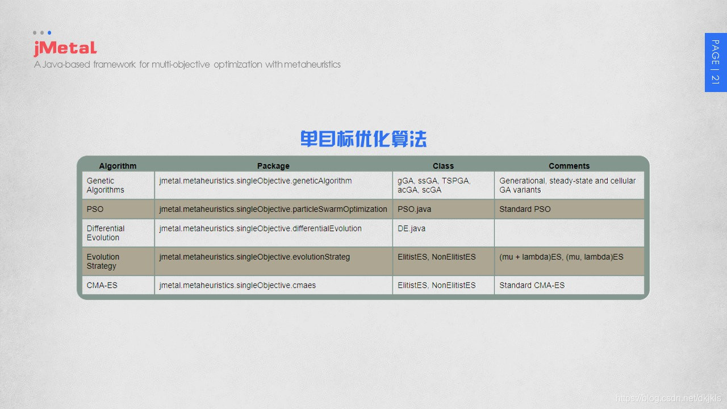Image resolution: width=727 pixels, height=409 pixels.
Task: Select the PSO algorithm cell
Action: (118, 209)
